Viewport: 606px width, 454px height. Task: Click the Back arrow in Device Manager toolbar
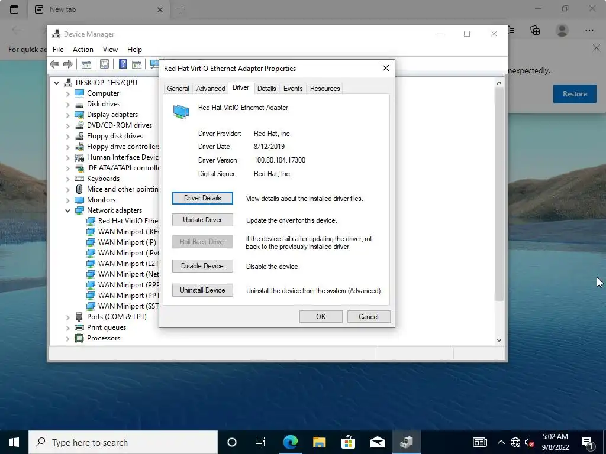[54, 64]
